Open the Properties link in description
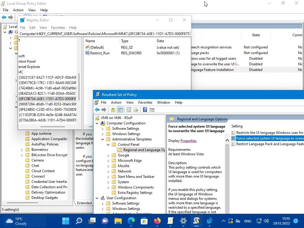The height and width of the screenshot is (228, 304). pyautogui.click(x=189, y=141)
